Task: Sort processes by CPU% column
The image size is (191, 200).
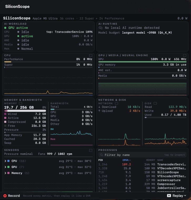Action: pos(127,160)
